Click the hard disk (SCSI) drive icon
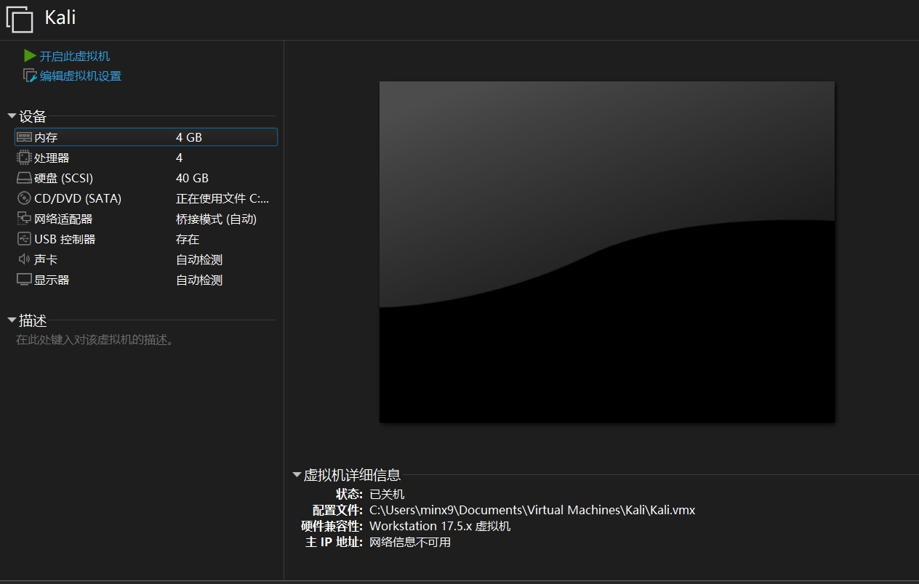The image size is (919, 584). point(24,178)
